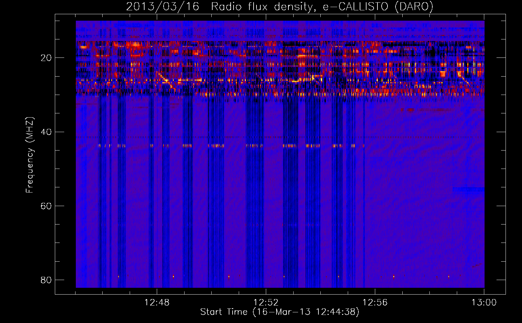Click the 13:00 time axis label
522x323 pixels.
coord(484,303)
